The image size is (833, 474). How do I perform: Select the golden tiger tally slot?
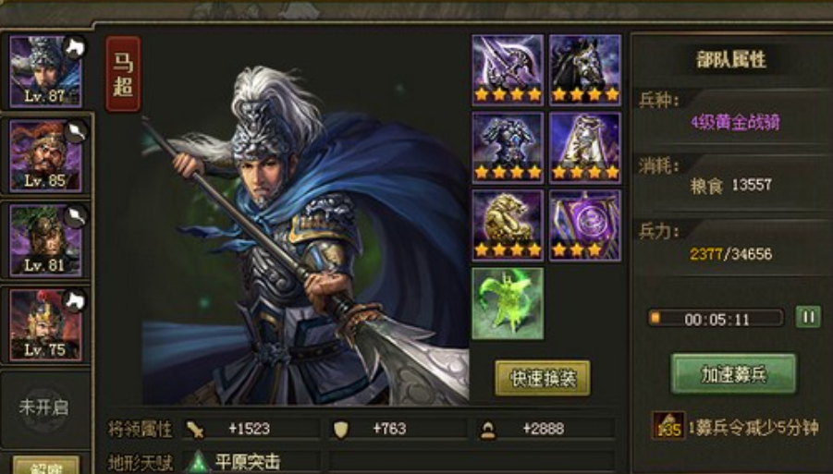coord(508,225)
